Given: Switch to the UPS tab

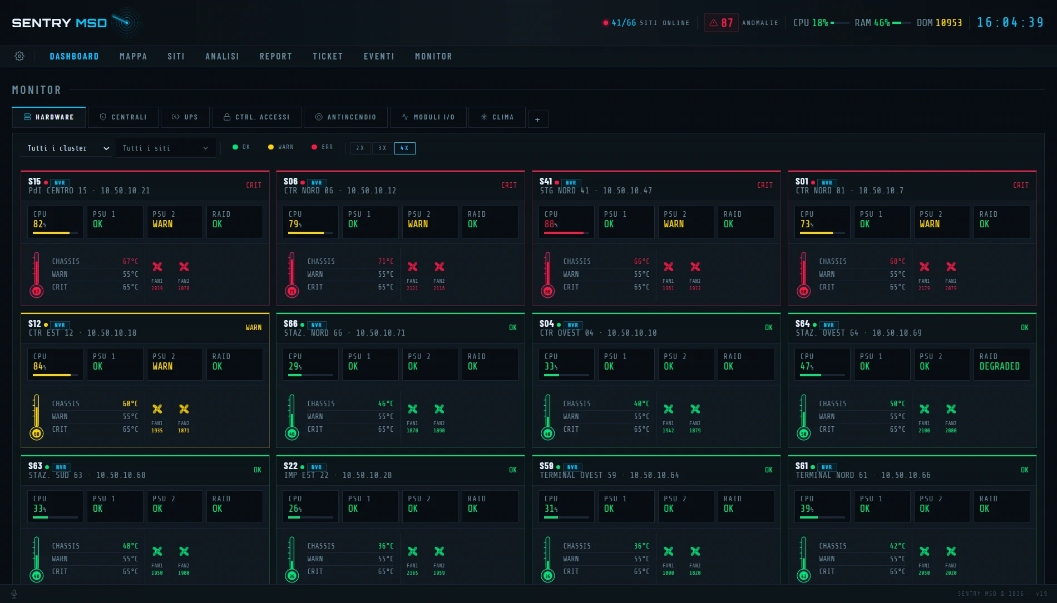Looking at the screenshot, I should [185, 117].
